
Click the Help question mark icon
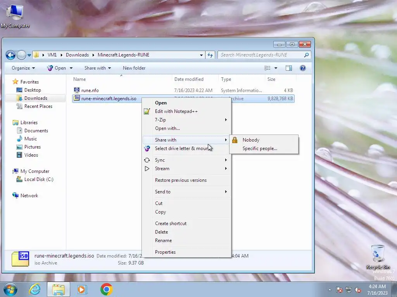point(302,68)
